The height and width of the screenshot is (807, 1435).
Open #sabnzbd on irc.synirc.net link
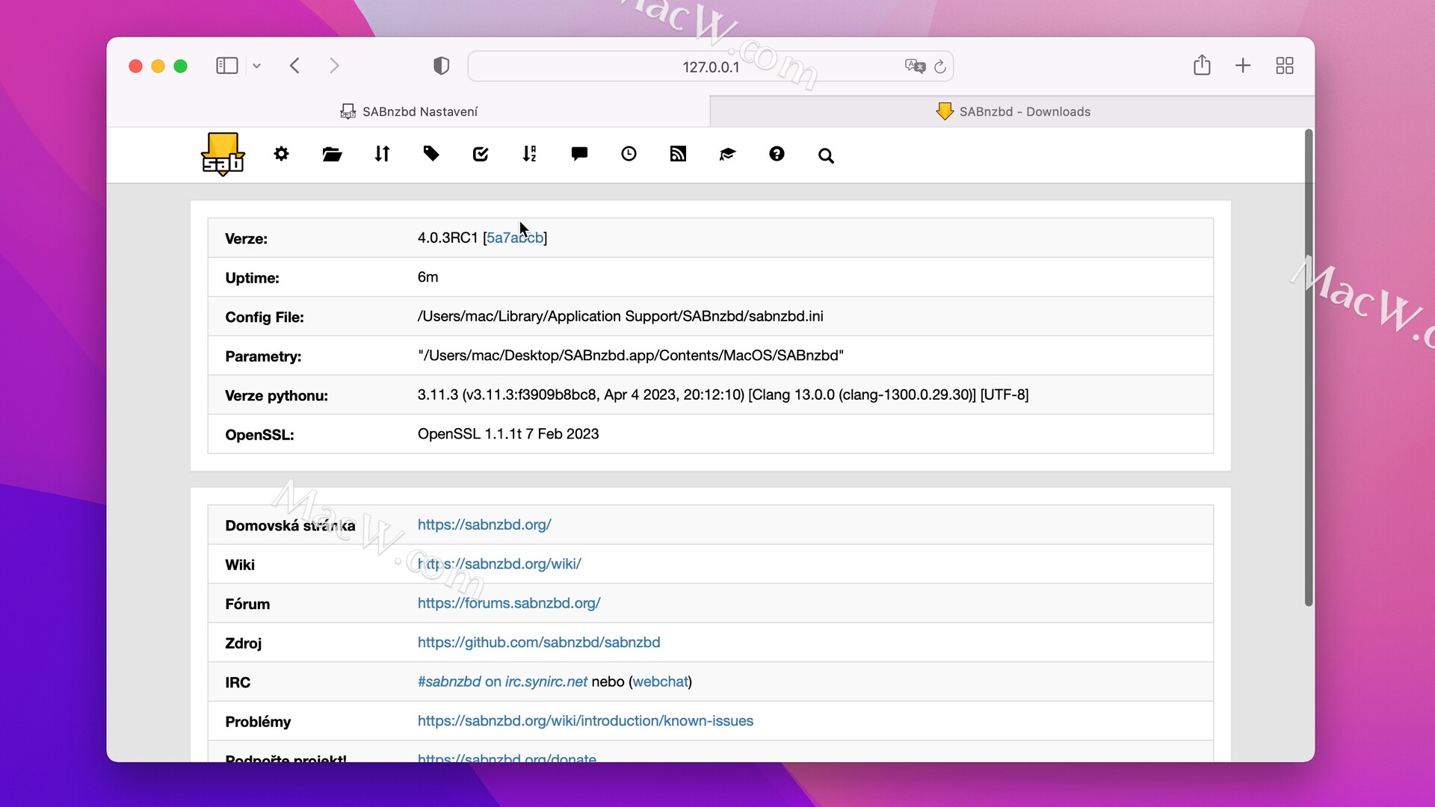click(502, 681)
